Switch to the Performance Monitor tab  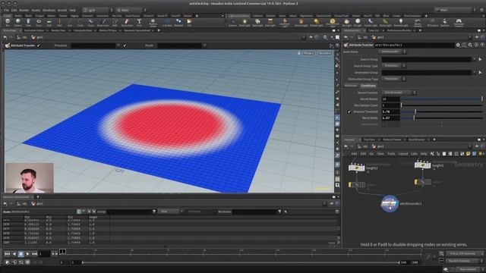pyautogui.click(x=399, y=30)
